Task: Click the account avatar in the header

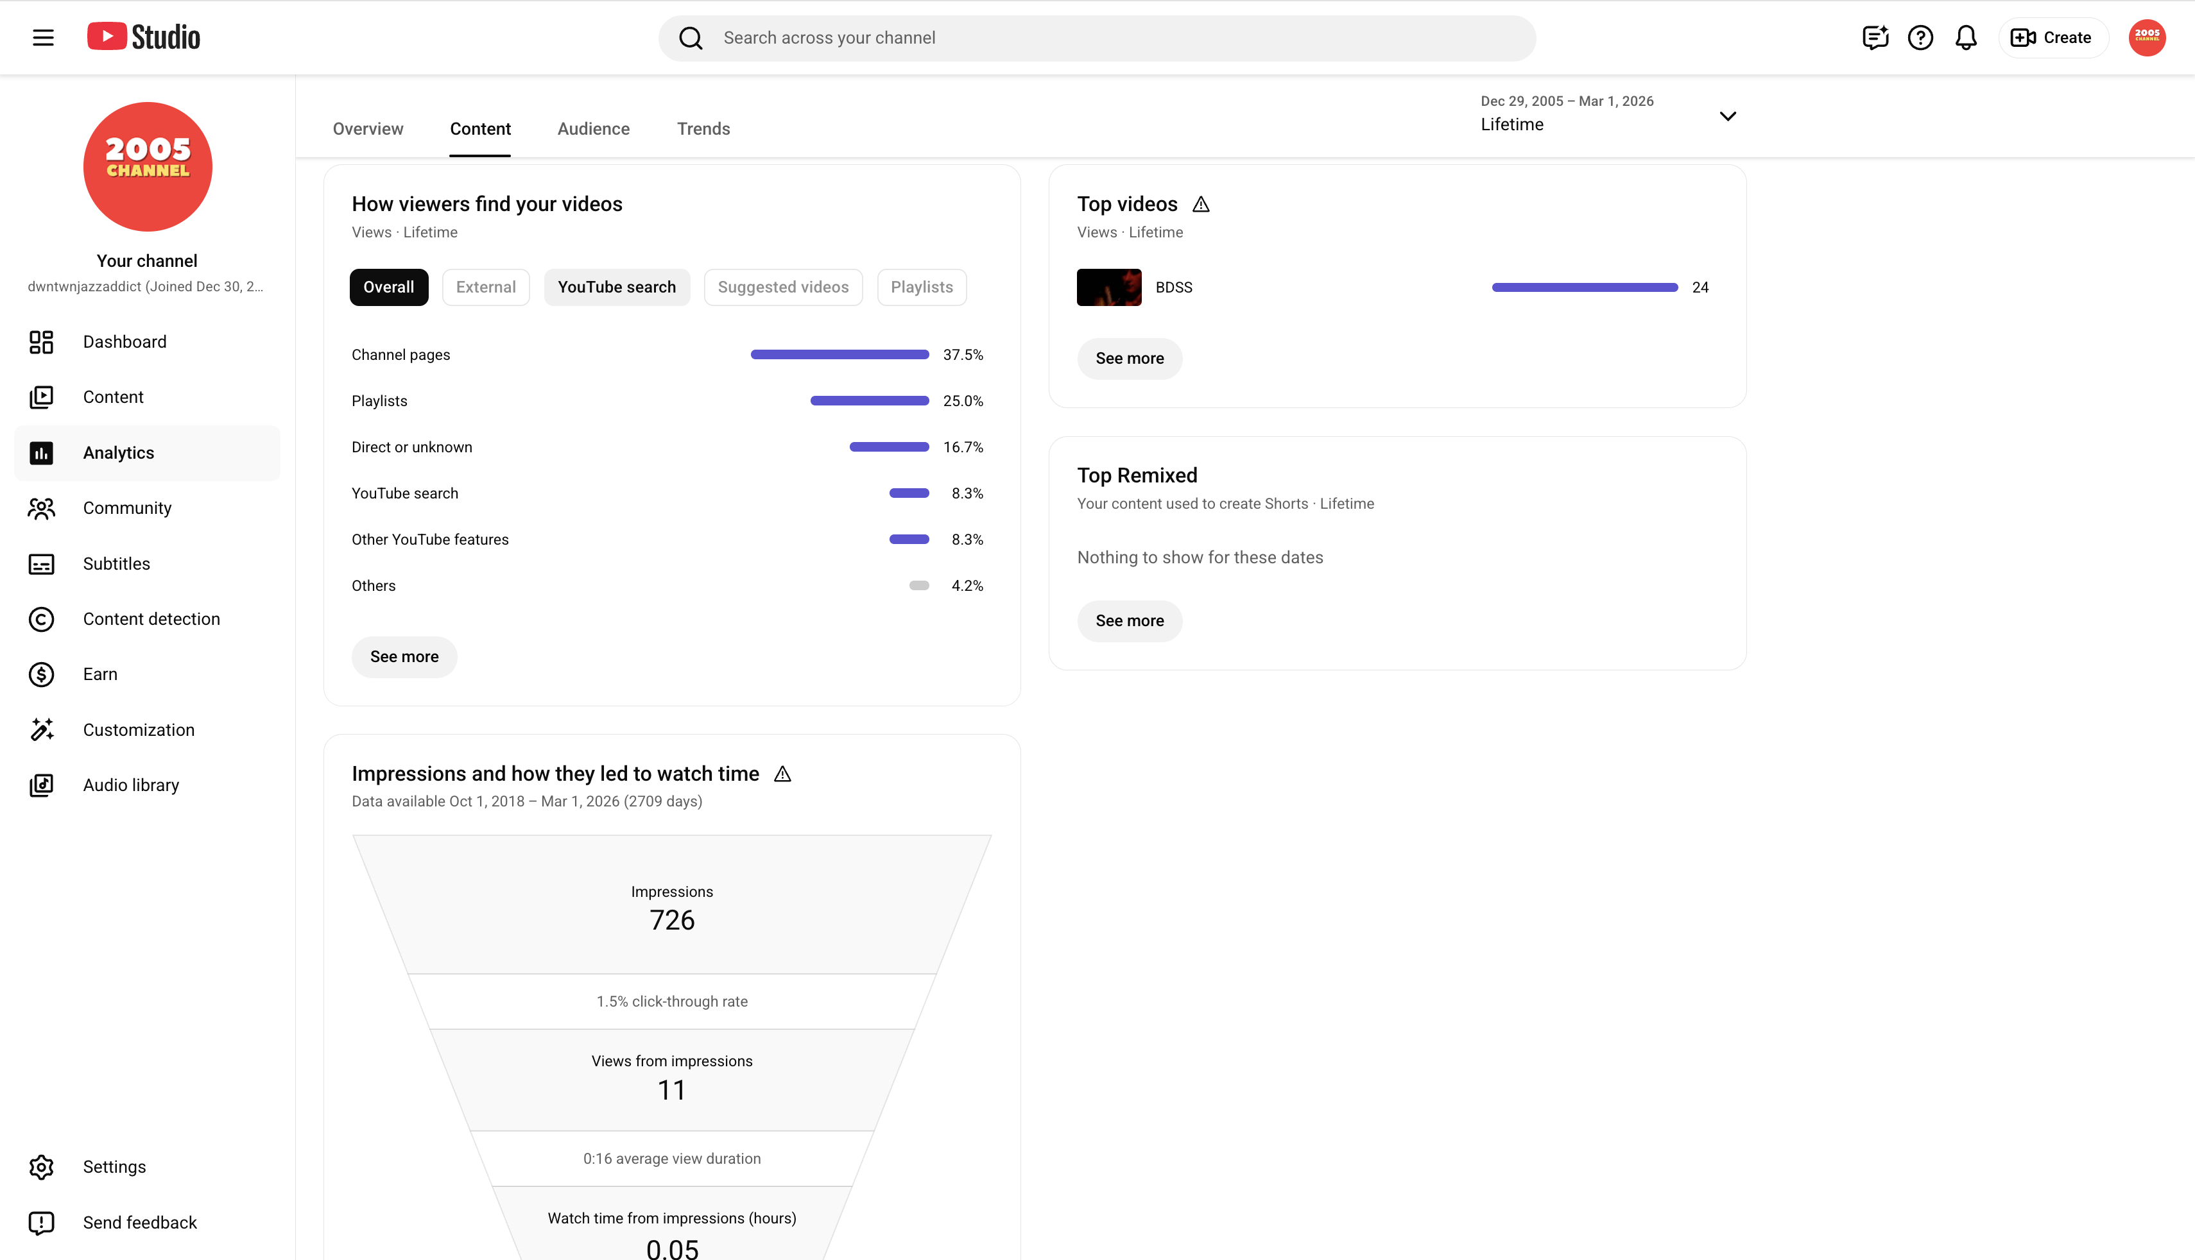Action: [2146, 37]
